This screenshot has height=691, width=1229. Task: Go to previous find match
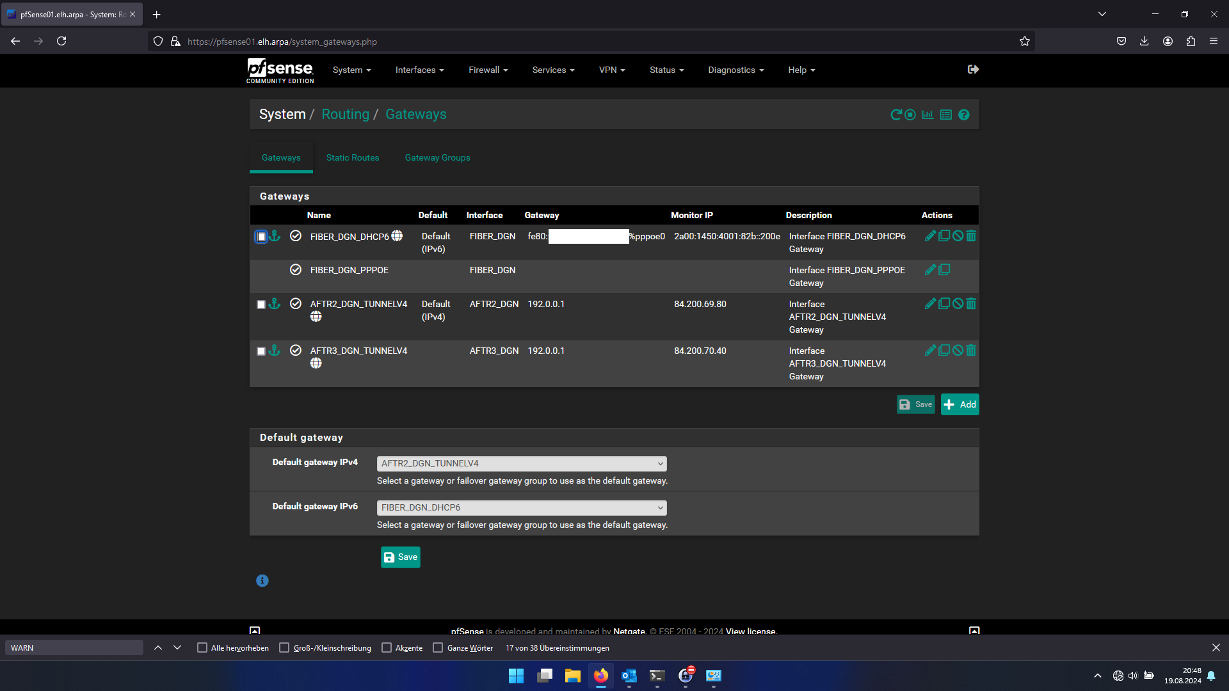158,648
